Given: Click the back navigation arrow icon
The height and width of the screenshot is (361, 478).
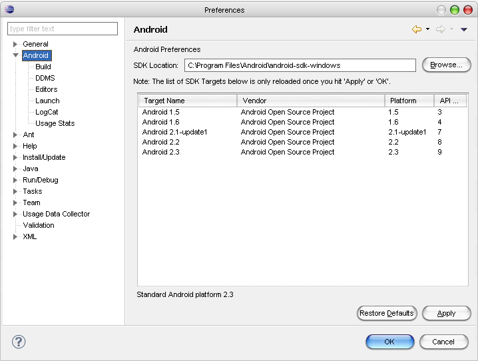Looking at the screenshot, I should click(x=417, y=29).
